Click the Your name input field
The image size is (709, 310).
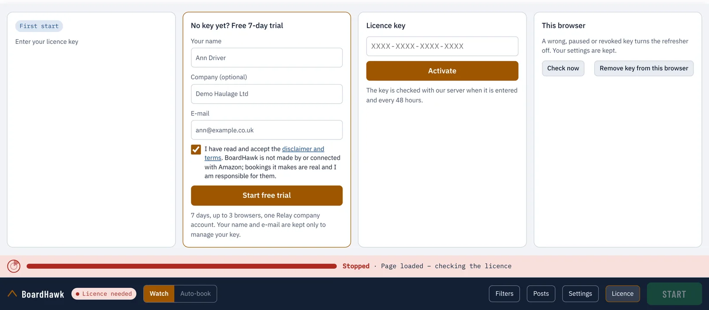(x=267, y=58)
